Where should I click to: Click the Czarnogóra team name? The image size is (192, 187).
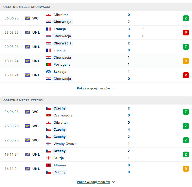(x=63, y=115)
